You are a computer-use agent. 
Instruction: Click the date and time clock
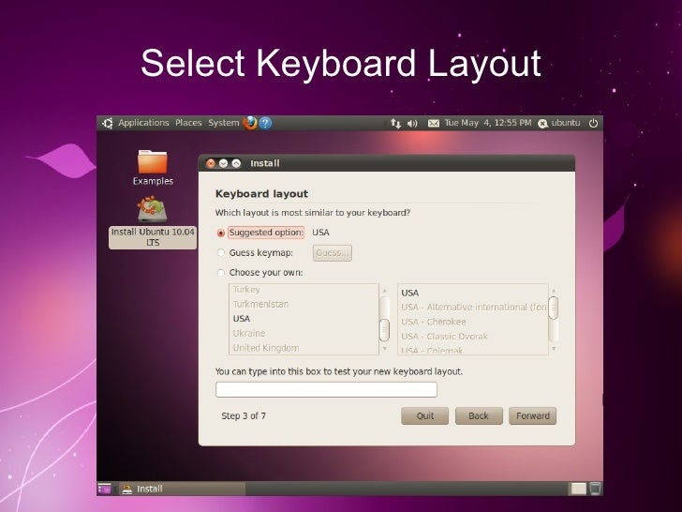pos(487,123)
